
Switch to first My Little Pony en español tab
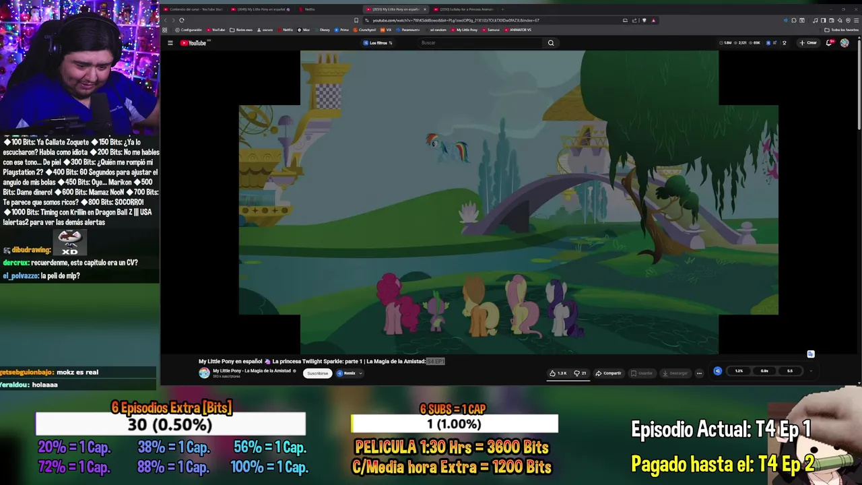tap(260, 9)
